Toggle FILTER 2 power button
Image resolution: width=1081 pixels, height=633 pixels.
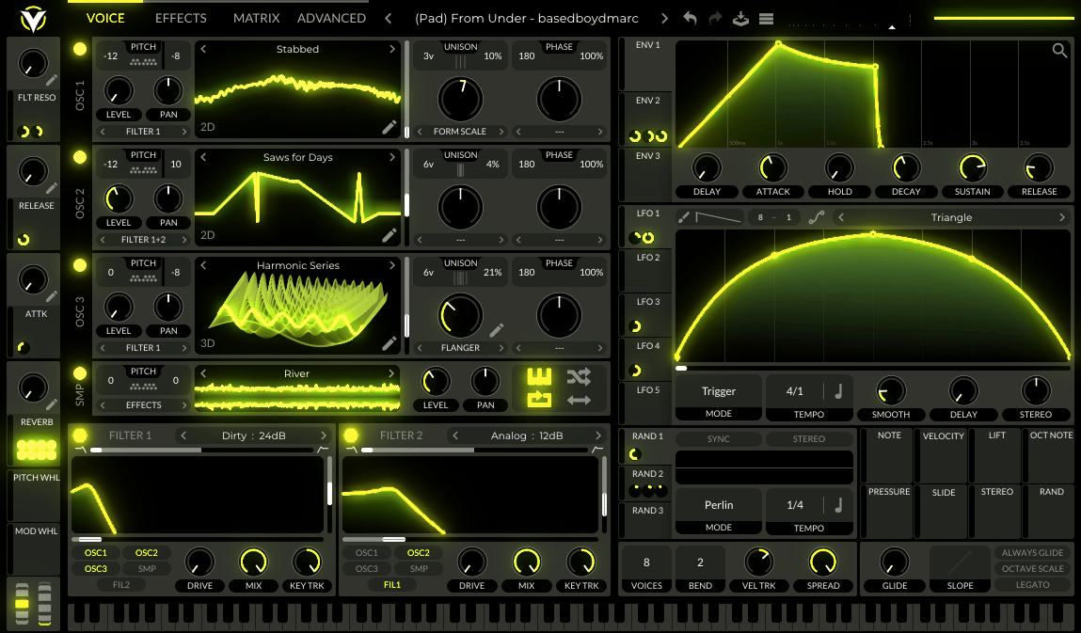click(351, 435)
